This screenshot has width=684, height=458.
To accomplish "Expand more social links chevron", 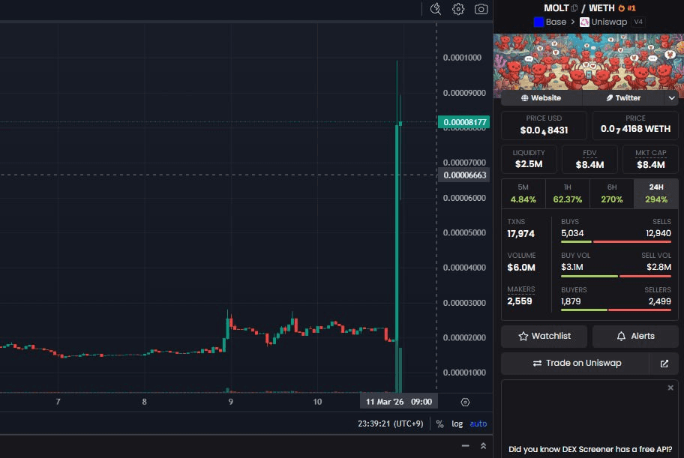I will tap(672, 98).
